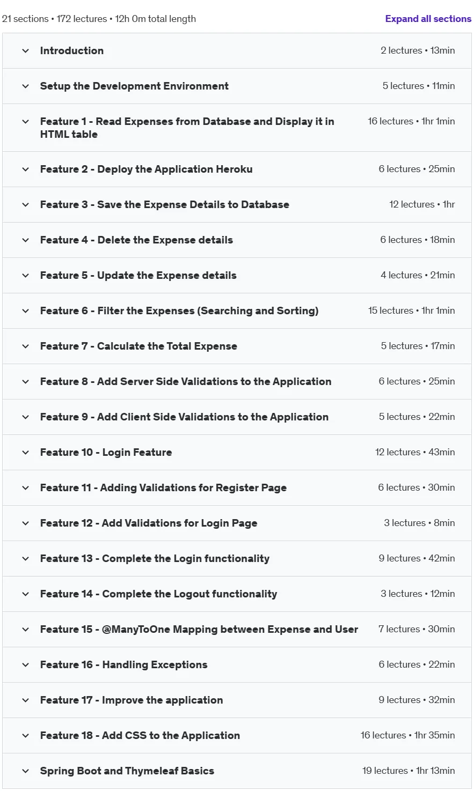Click chevron icon for Feature 2 Heroku
The height and width of the screenshot is (791, 474).
pyautogui.click(x=25, y=169)
